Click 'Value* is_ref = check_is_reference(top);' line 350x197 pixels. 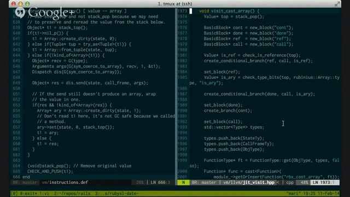(x=252, y=55)
